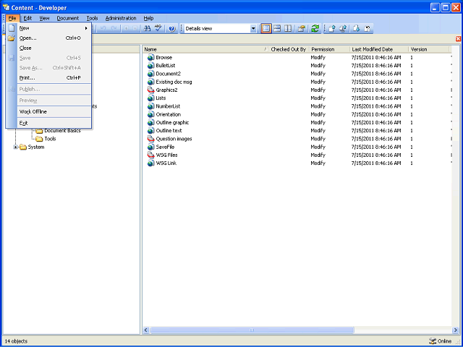Click the Content Developer title bar app icon
The width and height of the screenshot is (463, 347).
(x=6, y=7)
